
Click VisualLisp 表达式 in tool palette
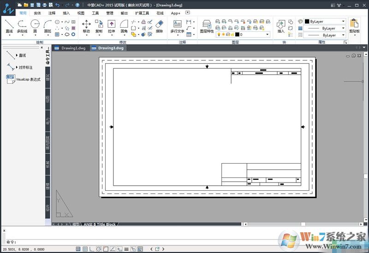pyautogui.click(x=28, y=79)
